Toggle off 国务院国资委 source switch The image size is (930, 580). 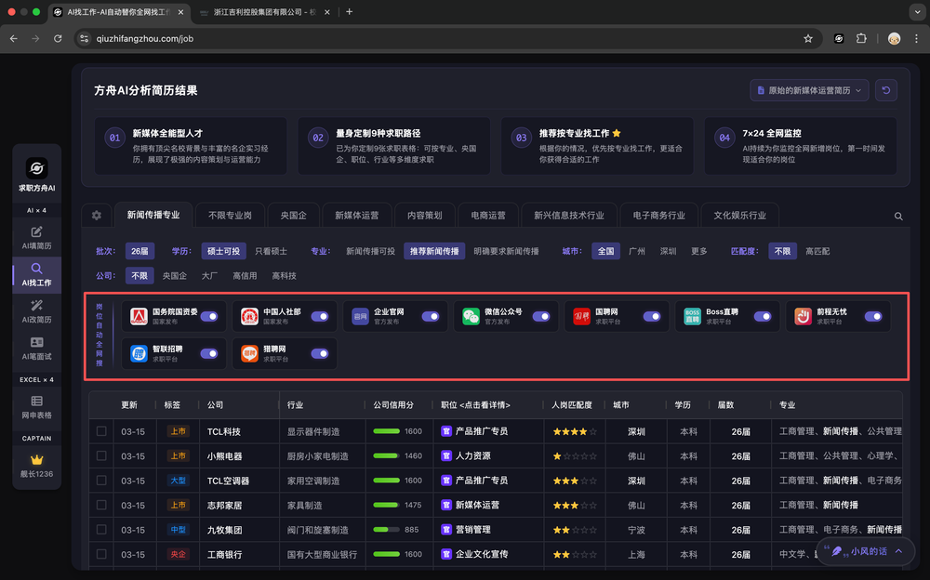209,317
